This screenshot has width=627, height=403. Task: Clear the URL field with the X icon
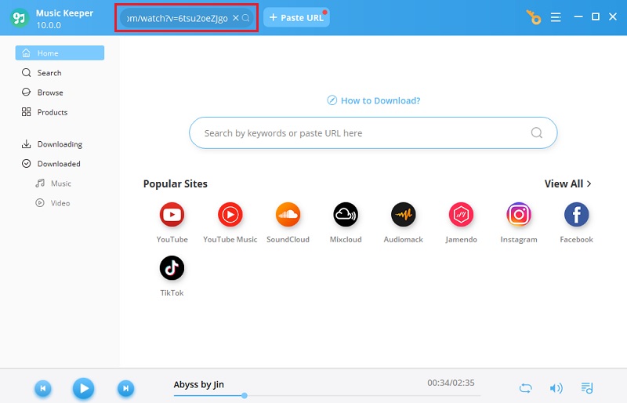tap(236, 18)
